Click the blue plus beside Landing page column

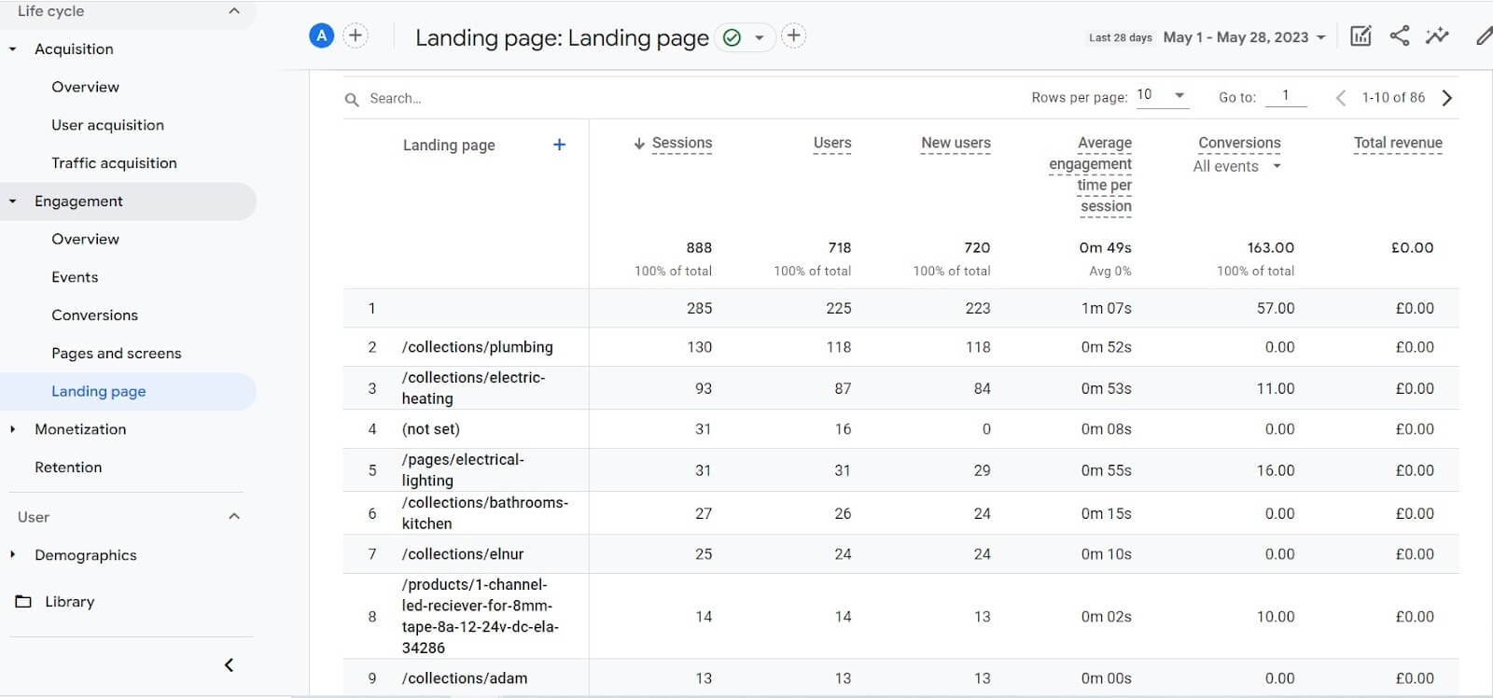tap(559, 145)
